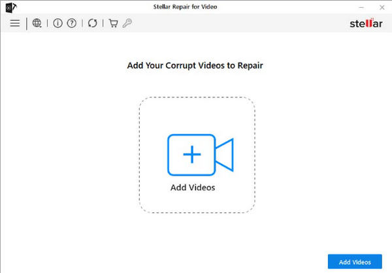Click the blue Add Videos button
Viewport: 392px width, 273px height.
[355, 262]
